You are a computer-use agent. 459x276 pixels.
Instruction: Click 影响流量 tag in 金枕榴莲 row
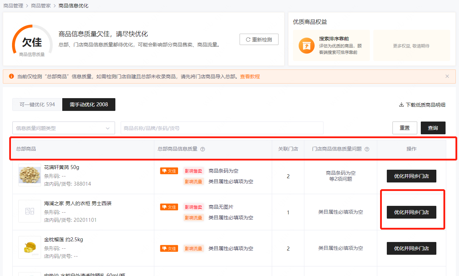tap(194, 248)
